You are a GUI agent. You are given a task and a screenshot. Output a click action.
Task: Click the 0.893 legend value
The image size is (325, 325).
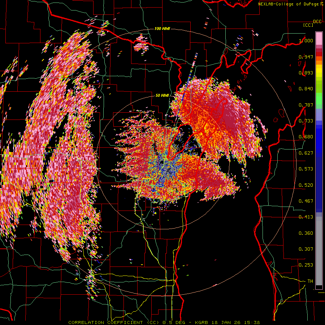point(306,73)
